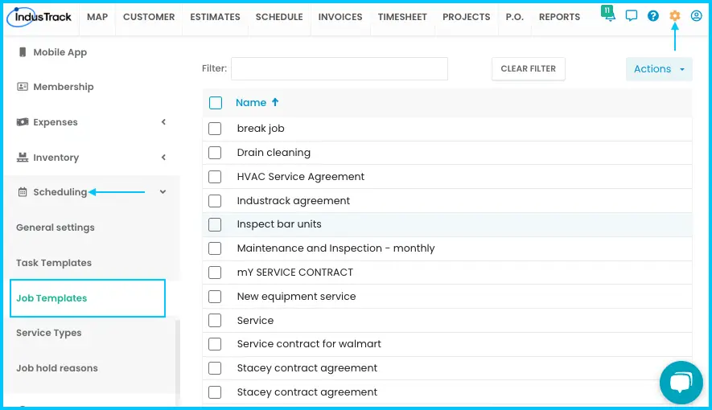Open the MAP menu

[x=97, y=17]
